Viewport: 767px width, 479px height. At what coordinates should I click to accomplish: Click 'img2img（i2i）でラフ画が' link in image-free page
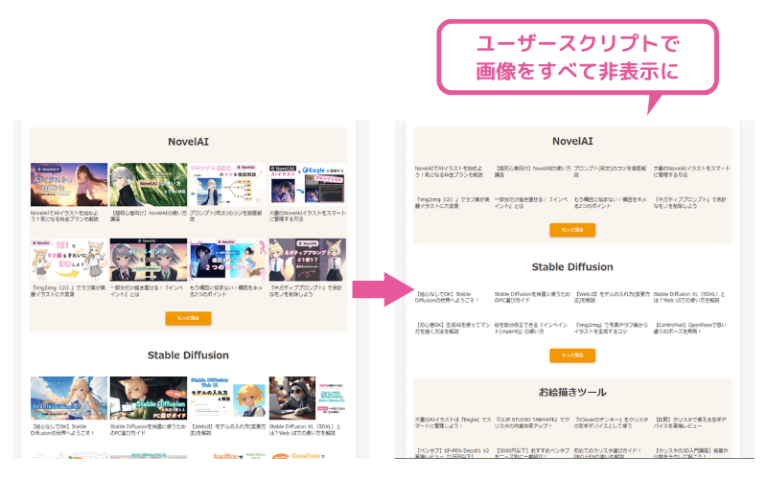coord(453,203)
